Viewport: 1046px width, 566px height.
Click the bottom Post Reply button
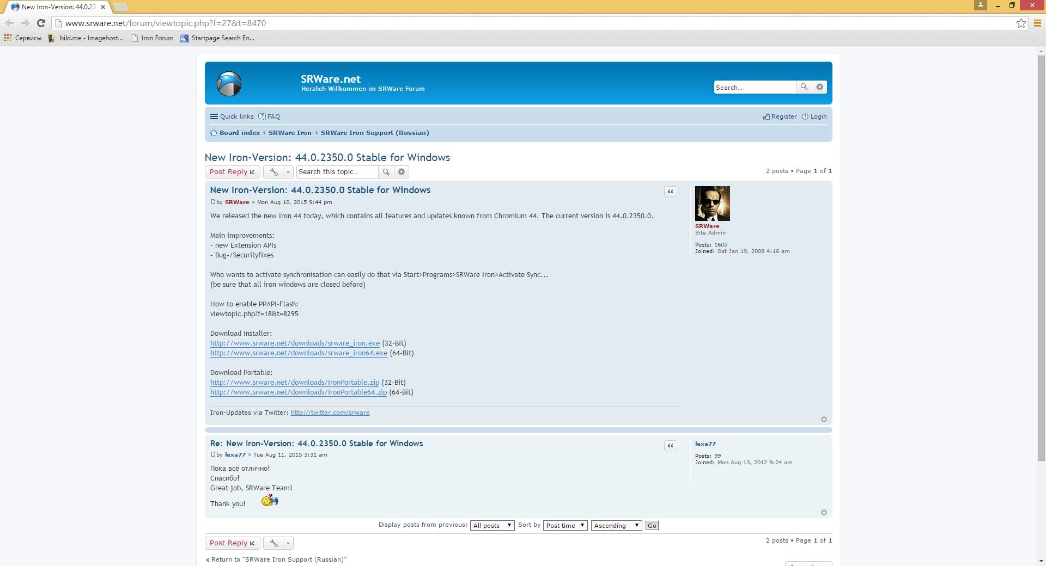232,543
